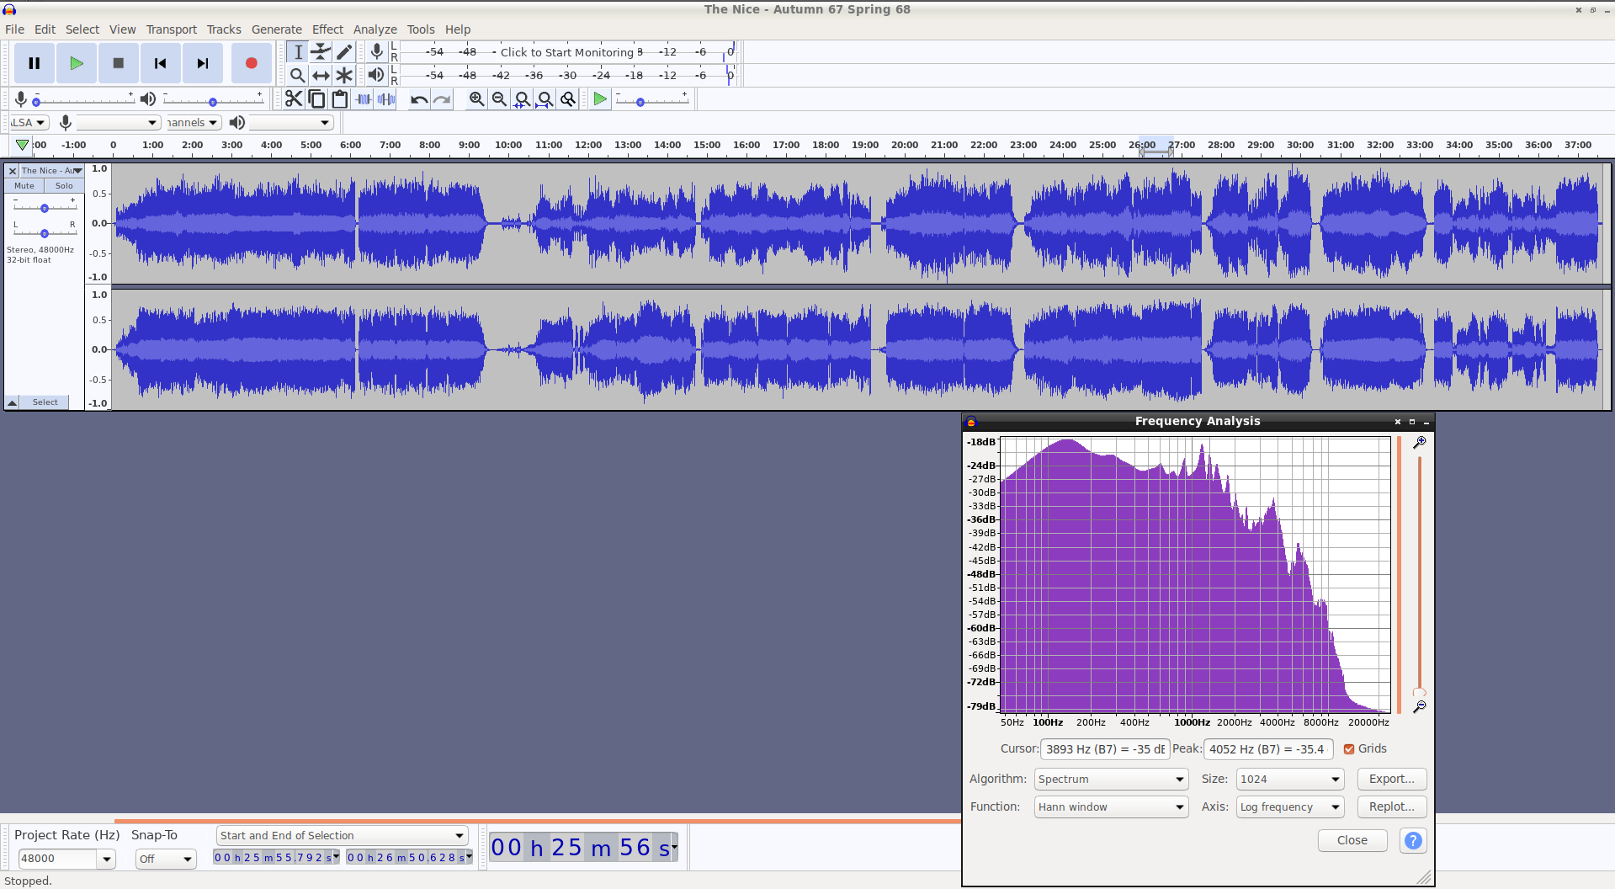
Task: Click Zoom out icon in Frequency Analysis
Action: click(1420, 706)
